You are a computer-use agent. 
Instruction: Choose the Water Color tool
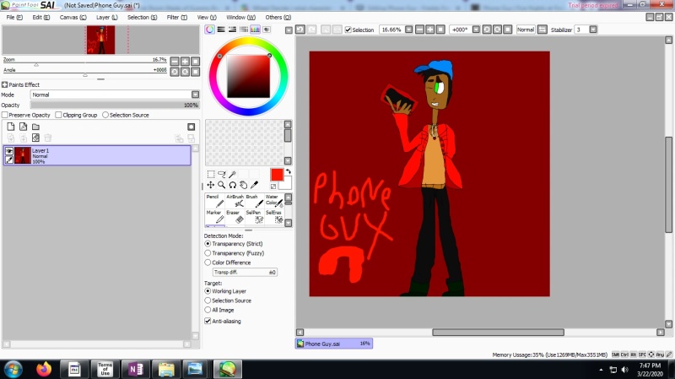click(x=274, y=201)
